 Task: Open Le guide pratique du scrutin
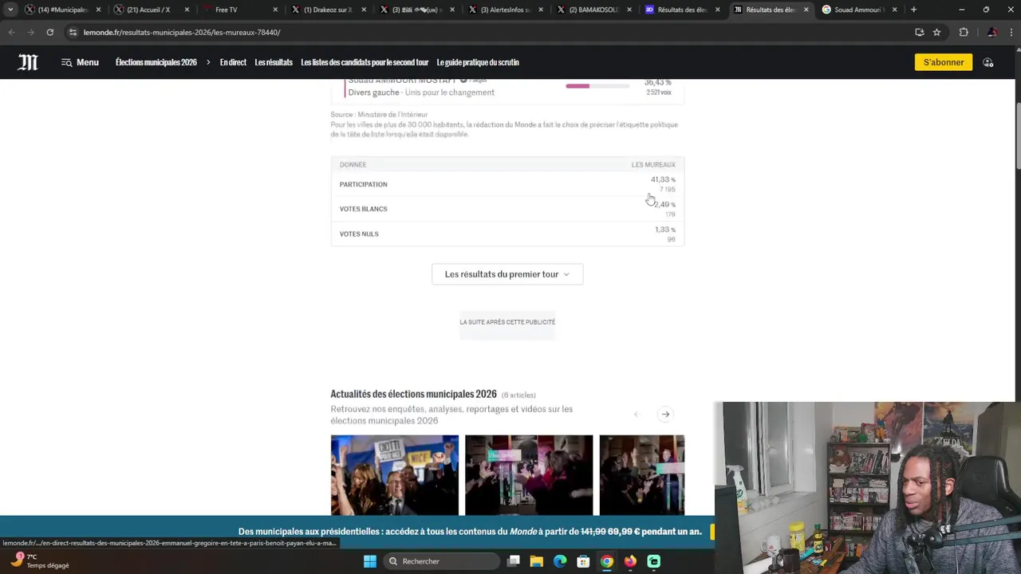(478, 62)
